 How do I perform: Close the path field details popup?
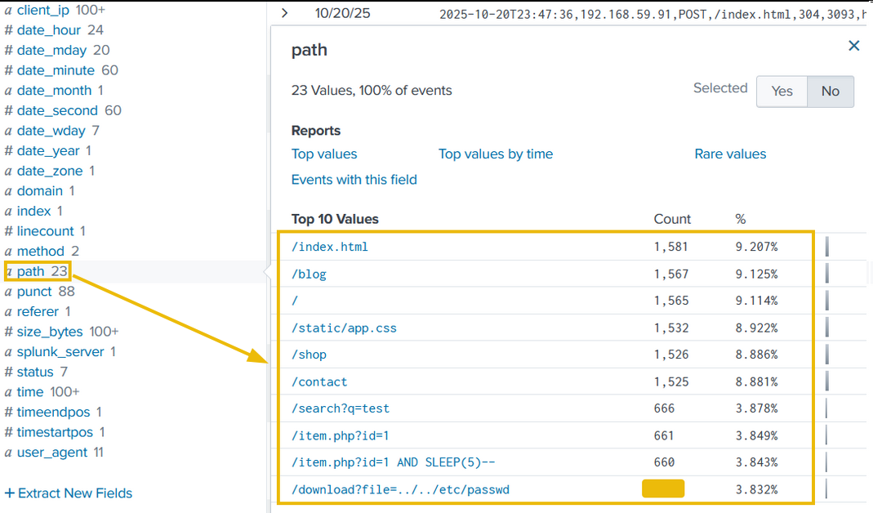[854, 46]
